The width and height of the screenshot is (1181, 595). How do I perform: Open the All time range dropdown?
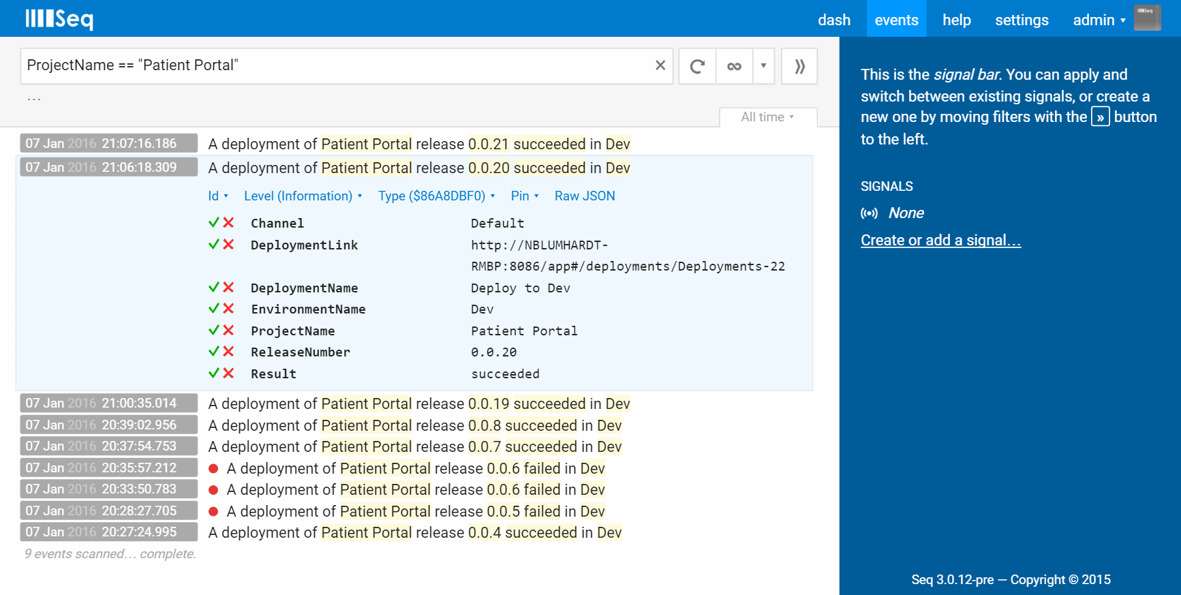tap(768, 117)
